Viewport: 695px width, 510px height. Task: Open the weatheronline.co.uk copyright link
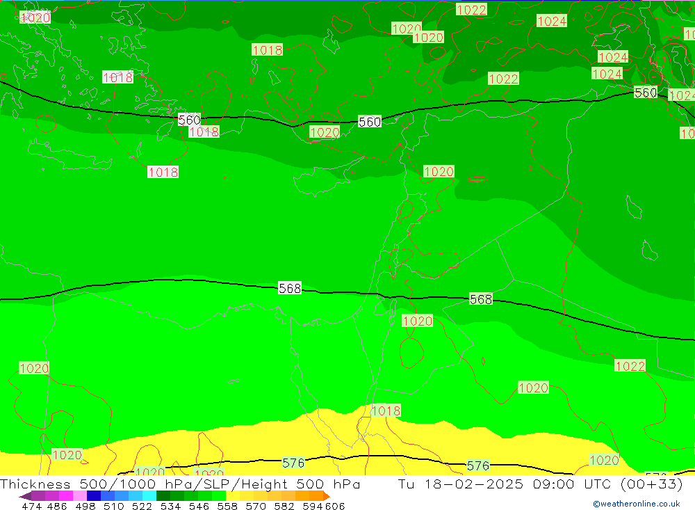coord(636,504)
